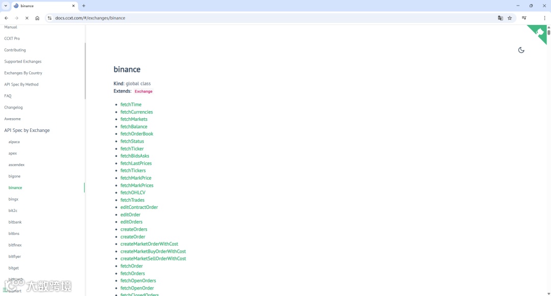Screen dimensions: 551x296
Task: Open the GitHub corner icon
Action: coord(539,33)
